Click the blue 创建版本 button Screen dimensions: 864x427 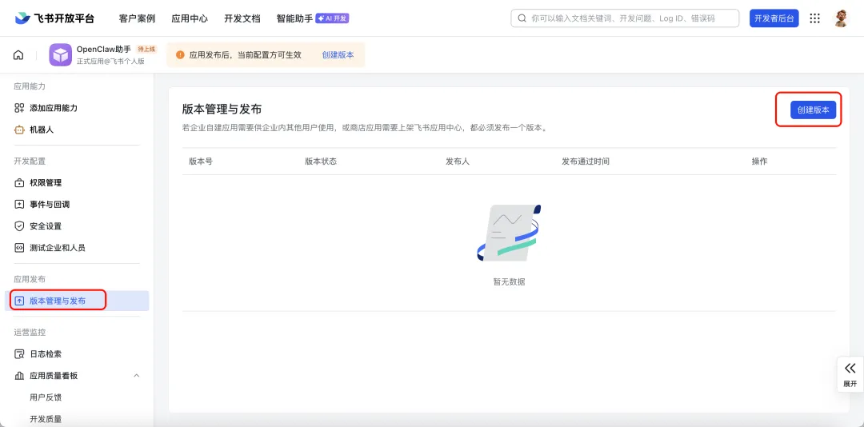[814, 110]
